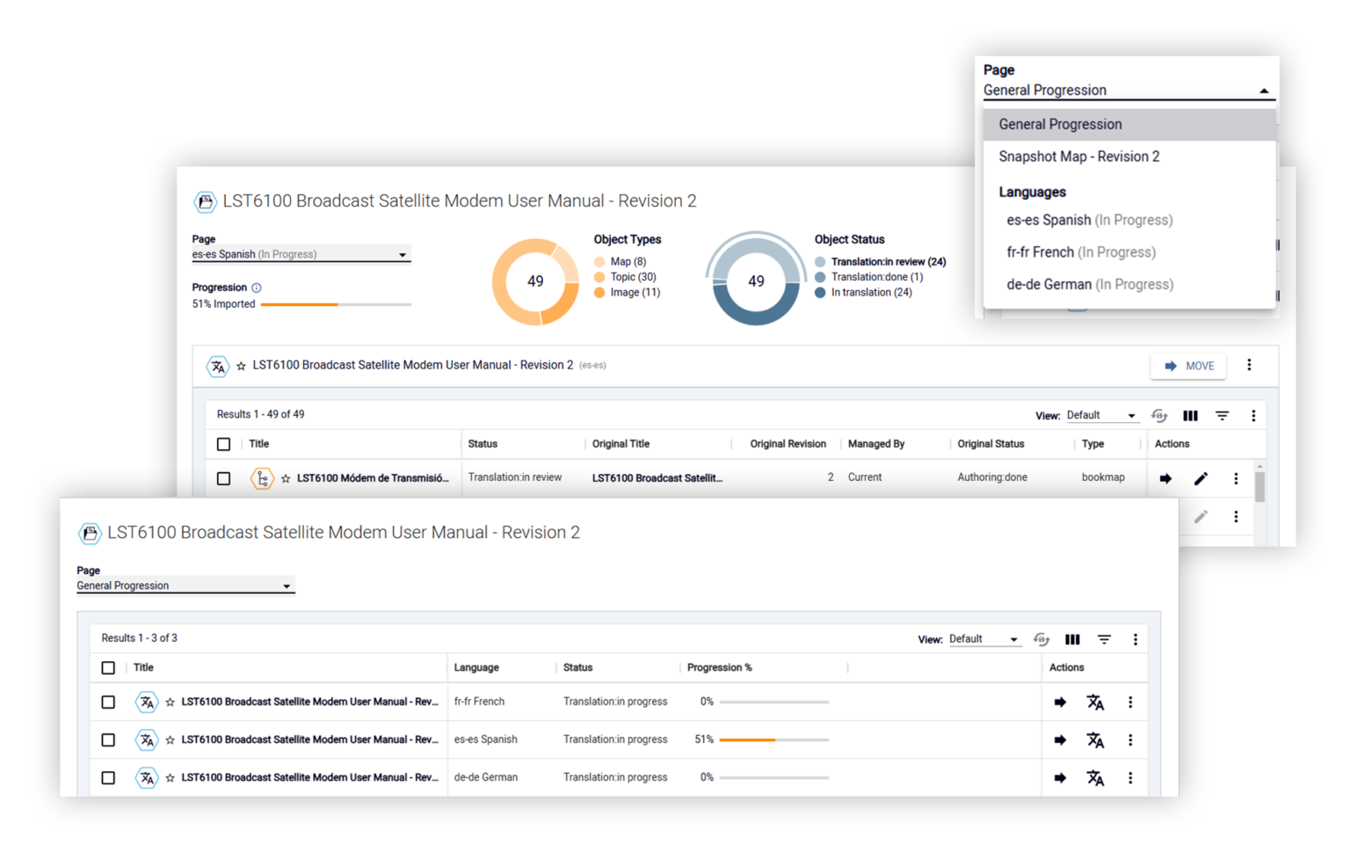
Task: Open filter icon in upper results toolbar
Action: point(1222,416)
